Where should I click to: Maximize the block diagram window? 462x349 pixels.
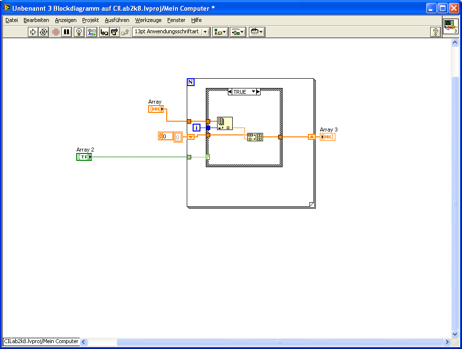tap(442, 8)
